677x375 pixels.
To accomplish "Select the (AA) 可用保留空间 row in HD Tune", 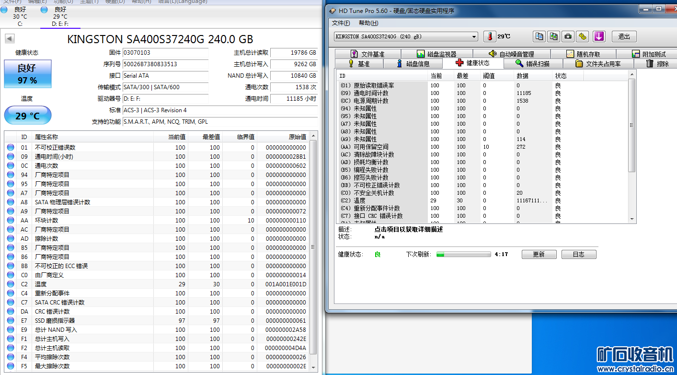I will click(x=482, y=147).
